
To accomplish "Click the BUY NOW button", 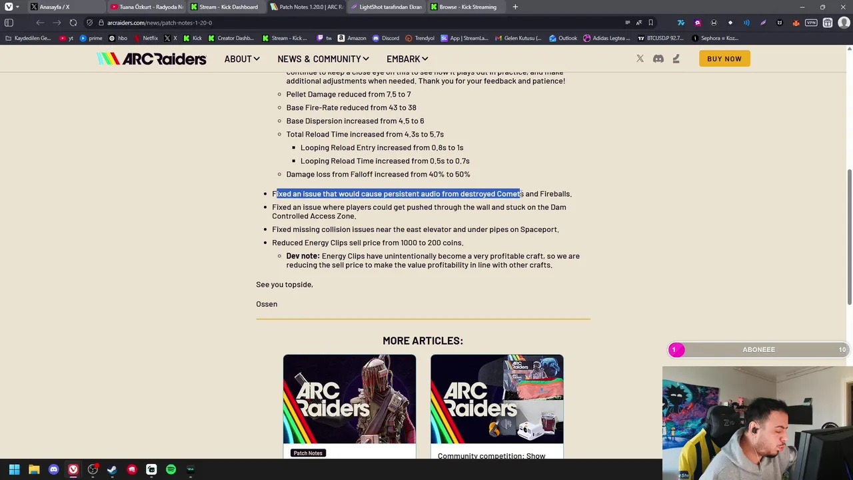I will 724,59.
